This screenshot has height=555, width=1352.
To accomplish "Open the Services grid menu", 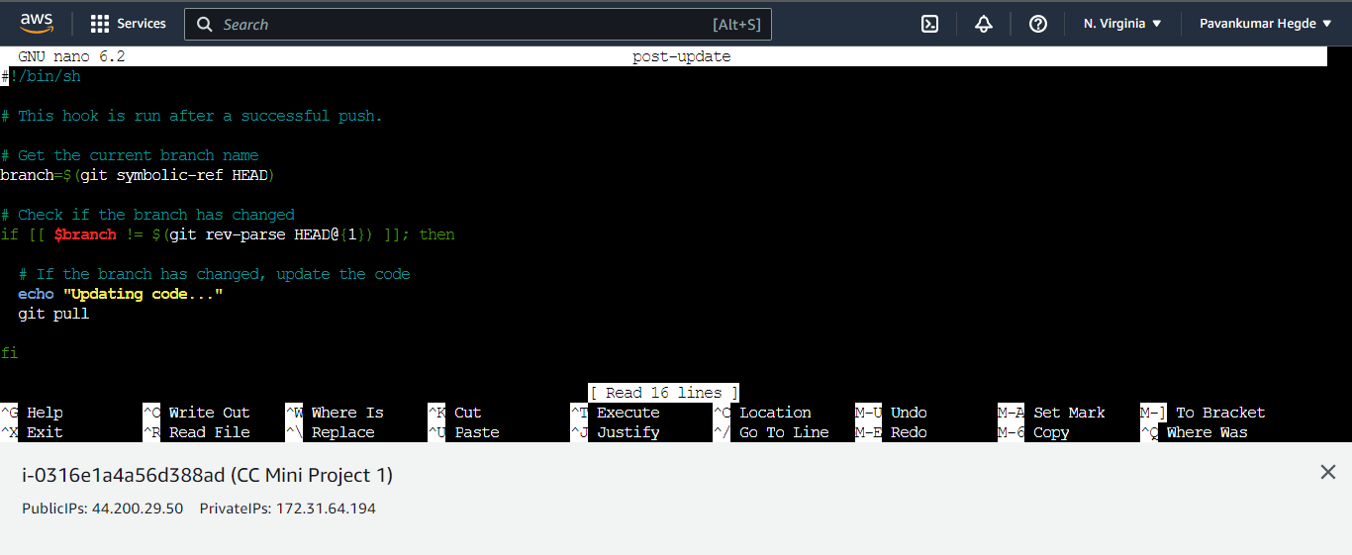I will coord(128,24).
